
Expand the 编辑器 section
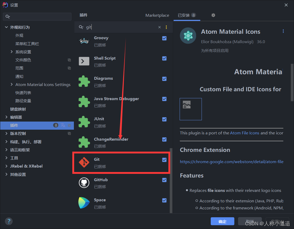pyautogui.click(x=6, y=117)
